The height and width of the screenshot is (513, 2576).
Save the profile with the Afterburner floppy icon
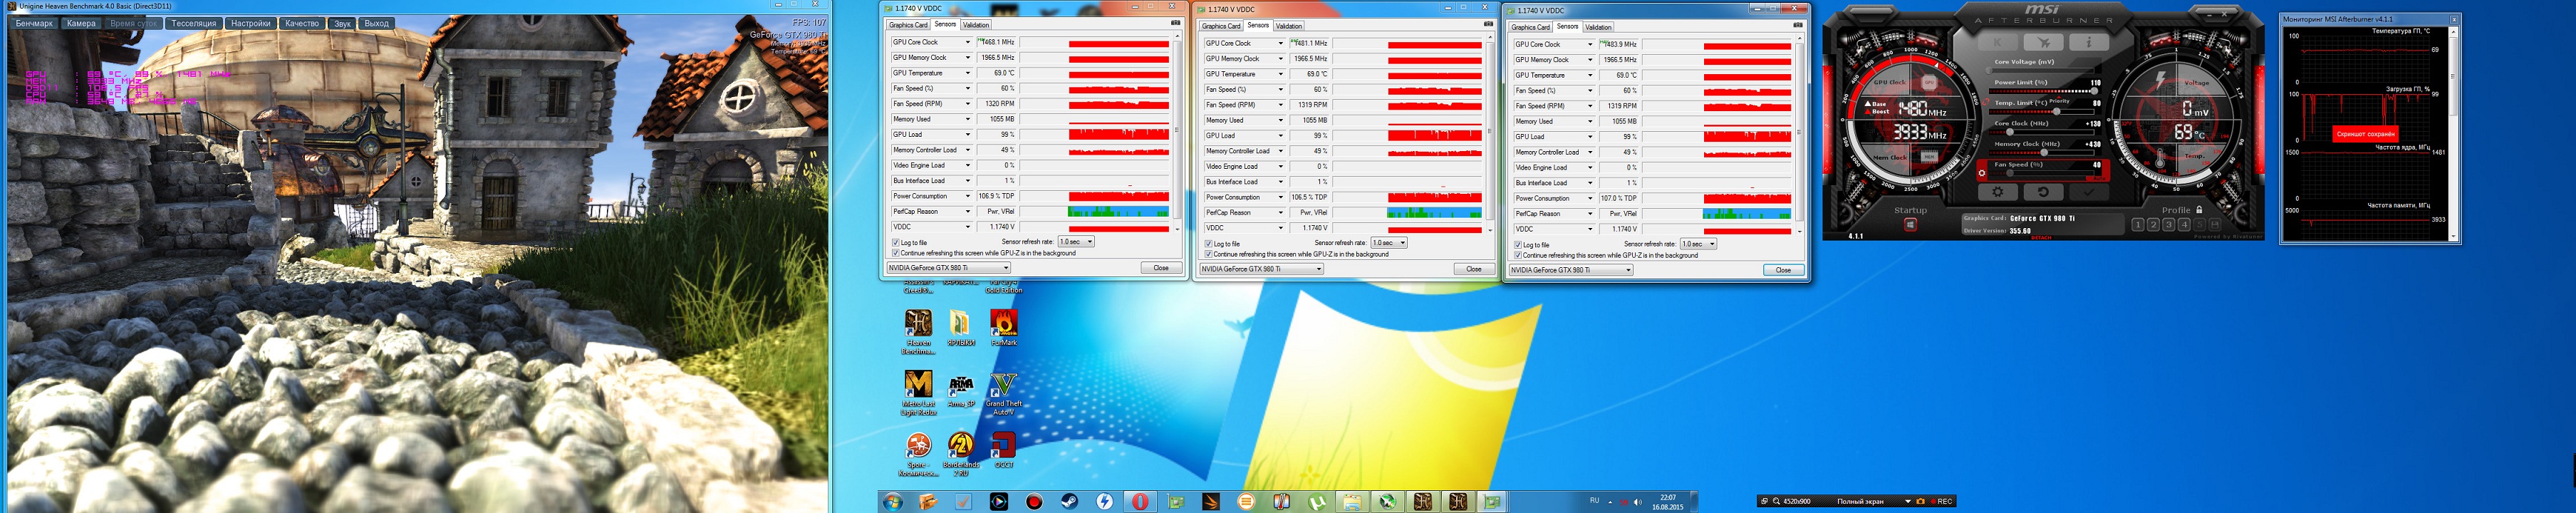tap(2216, 225)
